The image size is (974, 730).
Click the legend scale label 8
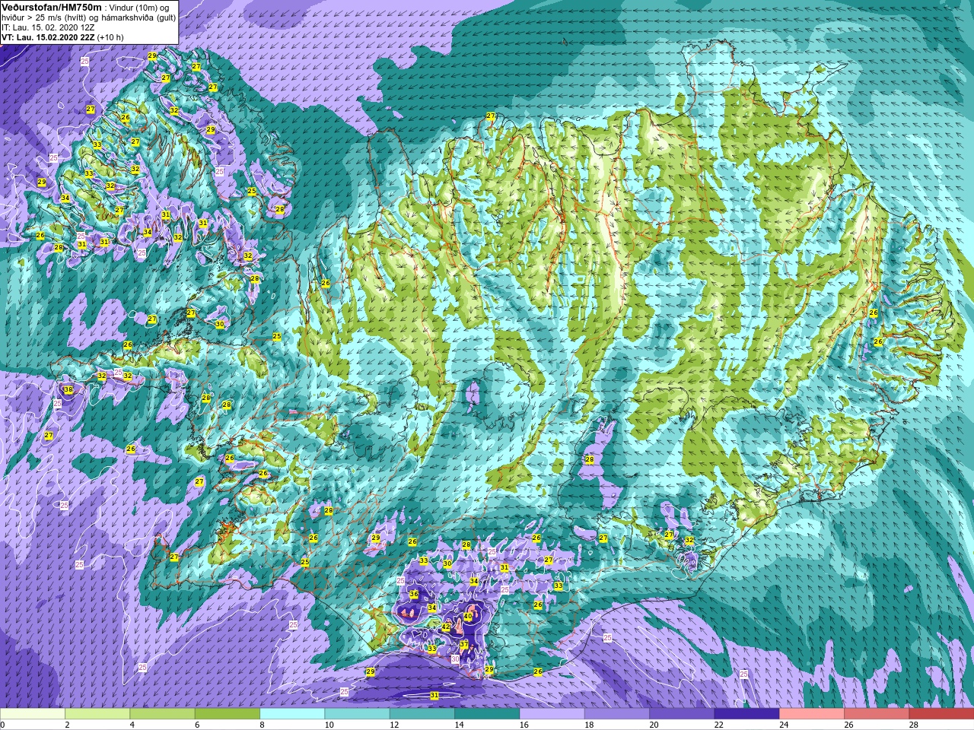tap(262, 725)
